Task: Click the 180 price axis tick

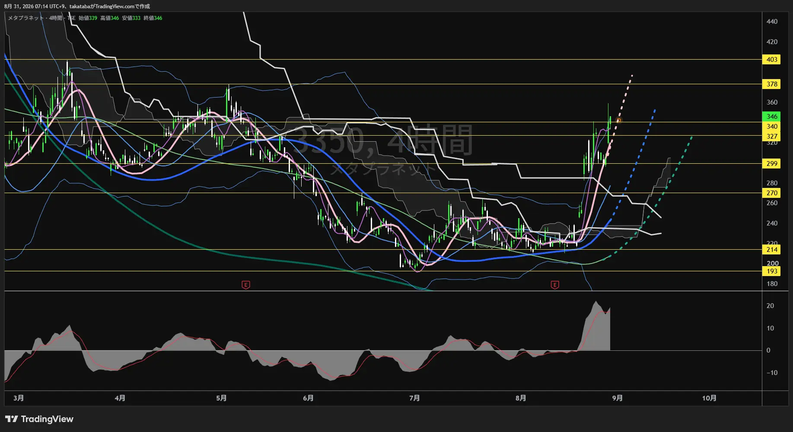Action: click(772, 284)
